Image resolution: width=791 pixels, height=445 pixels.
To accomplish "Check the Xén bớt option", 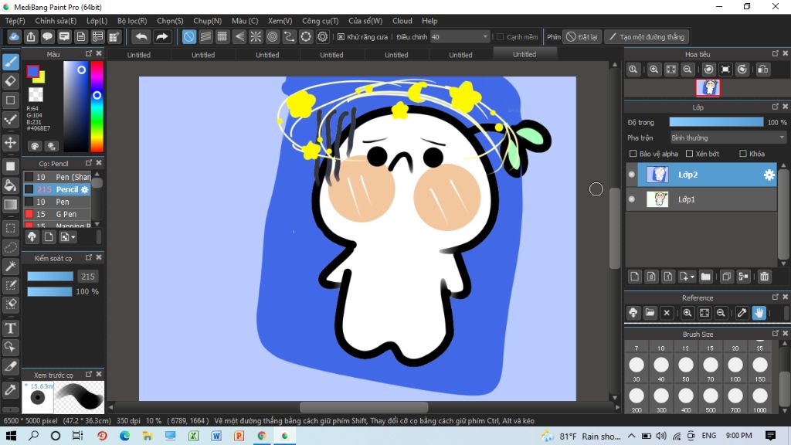I will tap(689, 154).
